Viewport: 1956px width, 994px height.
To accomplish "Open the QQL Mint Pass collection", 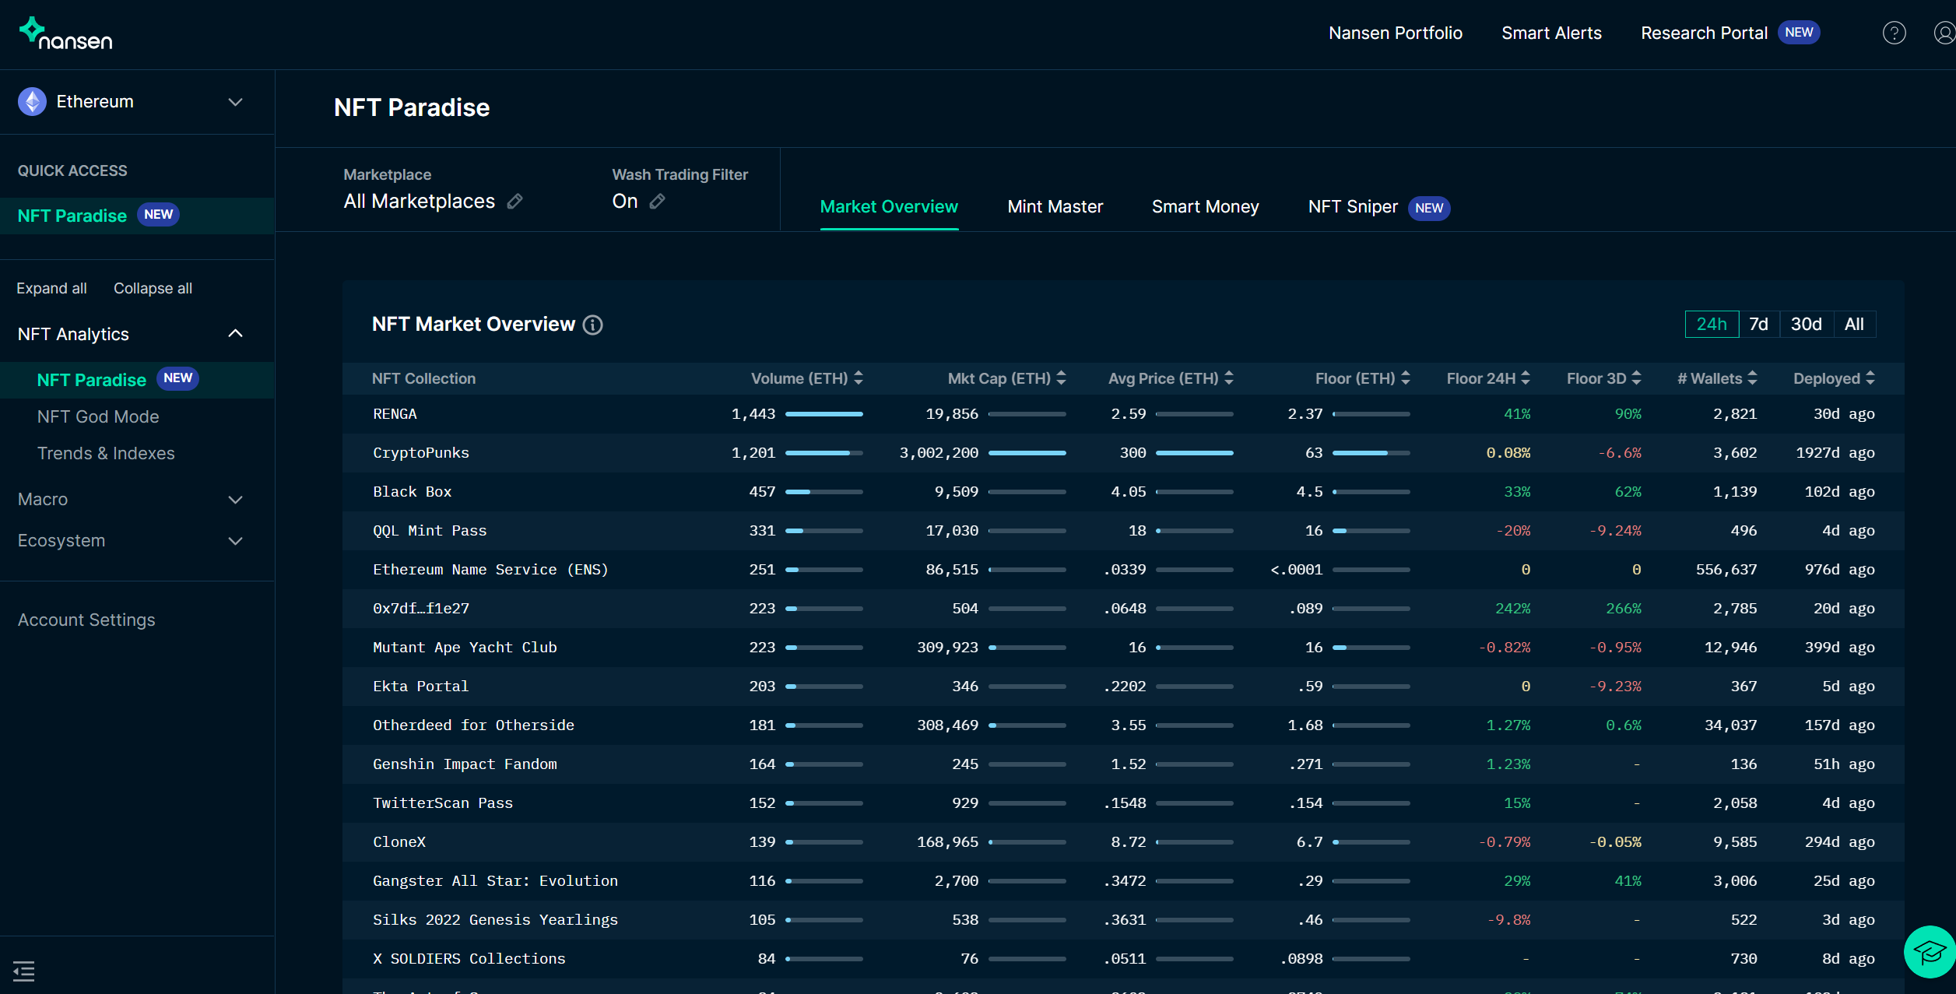I will click(x=430, y=531).
